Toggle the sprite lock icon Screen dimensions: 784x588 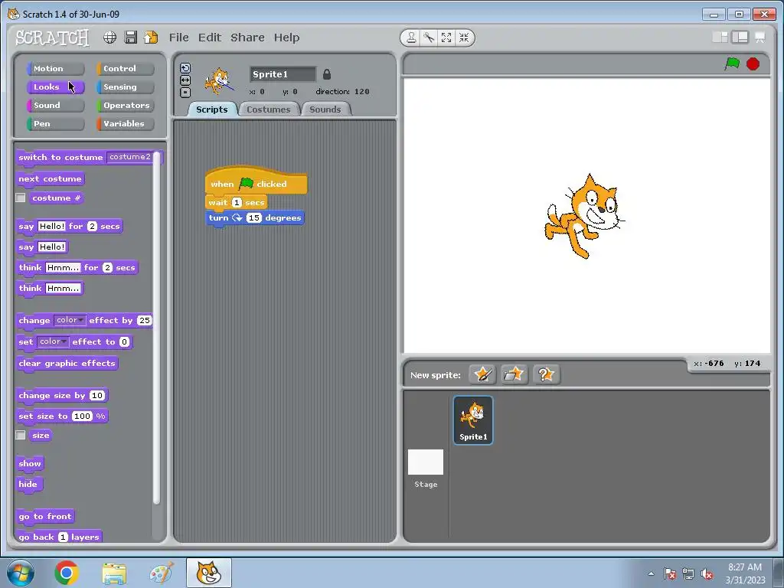(x=327, y=74)
